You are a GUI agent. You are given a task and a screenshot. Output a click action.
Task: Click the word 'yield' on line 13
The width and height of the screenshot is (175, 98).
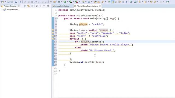pyautogui.click(x=84, y=45)
